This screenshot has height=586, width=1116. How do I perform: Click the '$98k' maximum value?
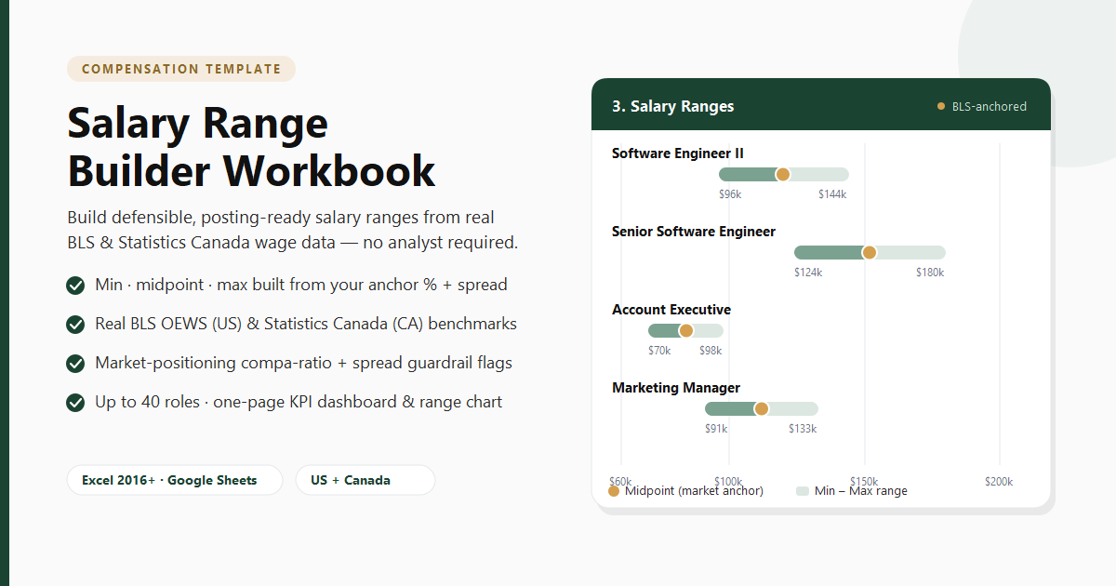[711, 351]
